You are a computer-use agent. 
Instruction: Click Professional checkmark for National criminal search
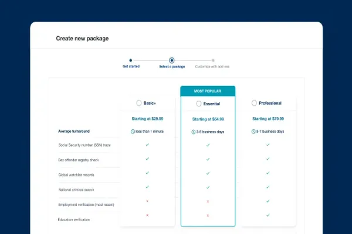(268, 187)
